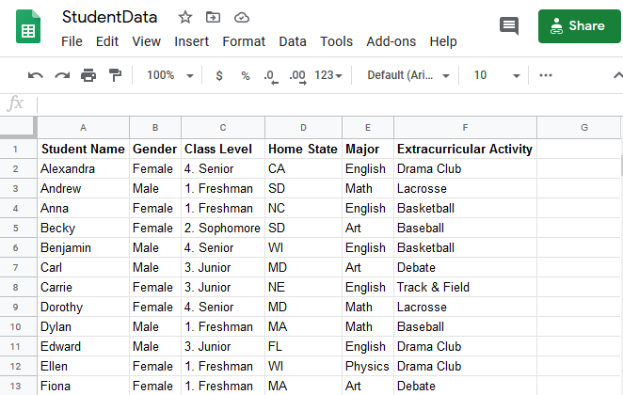Open the Google Sheets home icon
The height and width of the screenshot is (395, 623).
coord(28,26)
